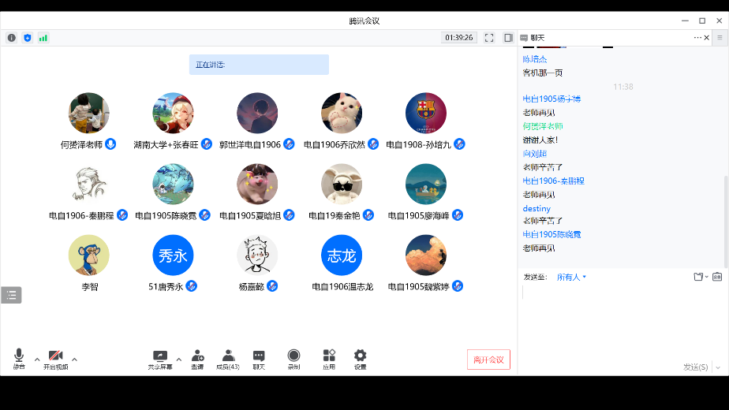Click the ape avatar of 李智
The width and height of the screenshot is (729, 410).
[89, 255]
